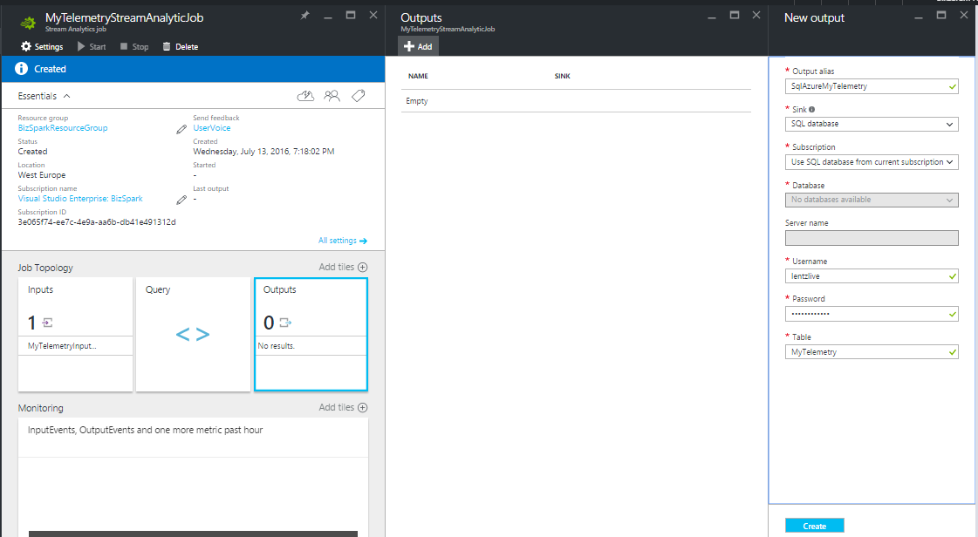This screenshot has width=978, height=537.
Task: Click the cloud quick start icon
Action: [x=305, y=96]
